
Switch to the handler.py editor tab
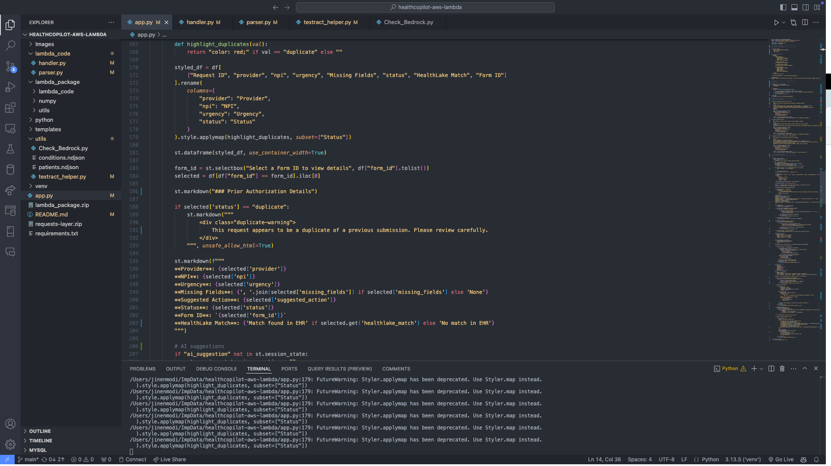pos(200,22)
